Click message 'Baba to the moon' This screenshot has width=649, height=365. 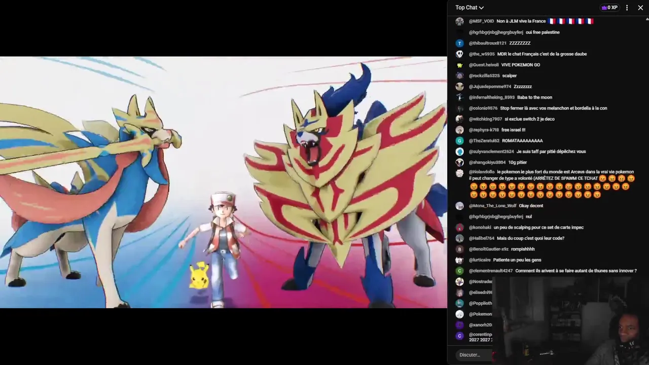(534, 97)
